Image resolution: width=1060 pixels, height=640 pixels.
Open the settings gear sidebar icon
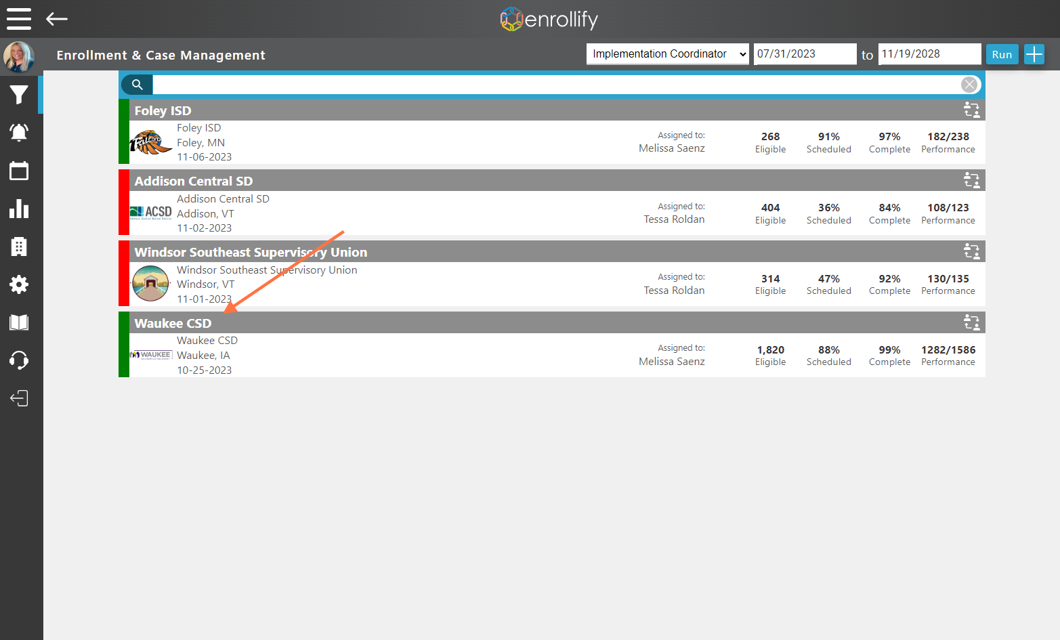point(19,284)
